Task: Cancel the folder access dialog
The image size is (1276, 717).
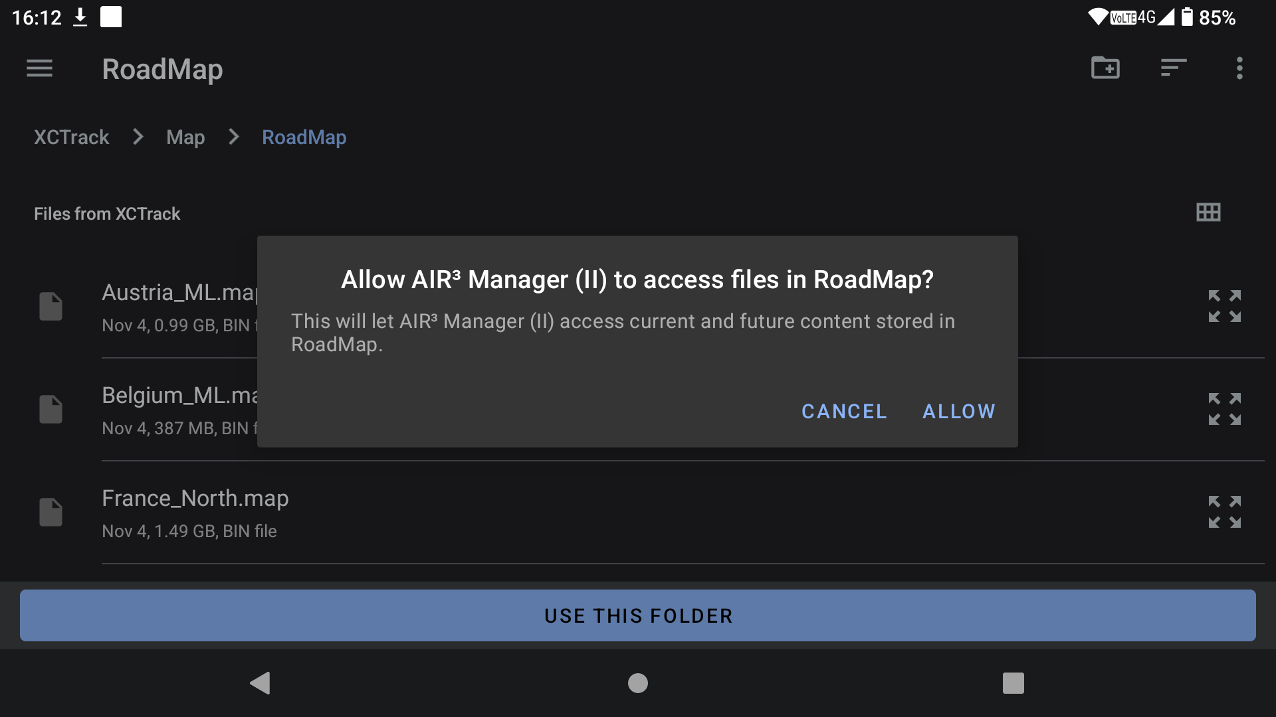Action: coord(844,411)
